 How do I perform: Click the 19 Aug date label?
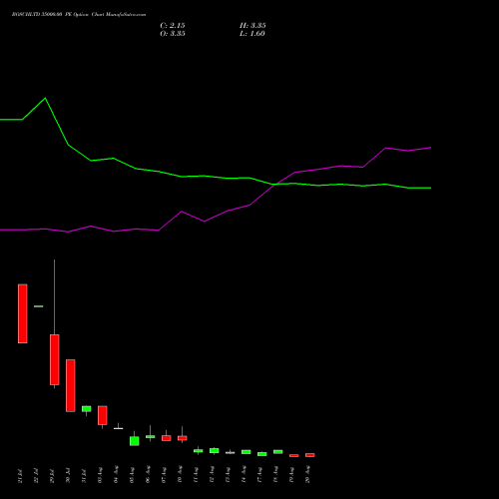pos(291,475)
